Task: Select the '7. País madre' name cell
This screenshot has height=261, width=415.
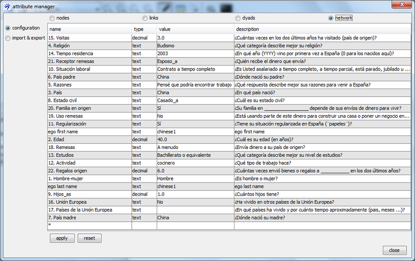Action: 89,217
